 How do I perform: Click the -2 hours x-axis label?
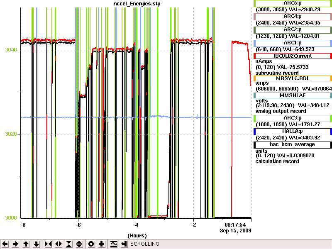click(193, 225)
